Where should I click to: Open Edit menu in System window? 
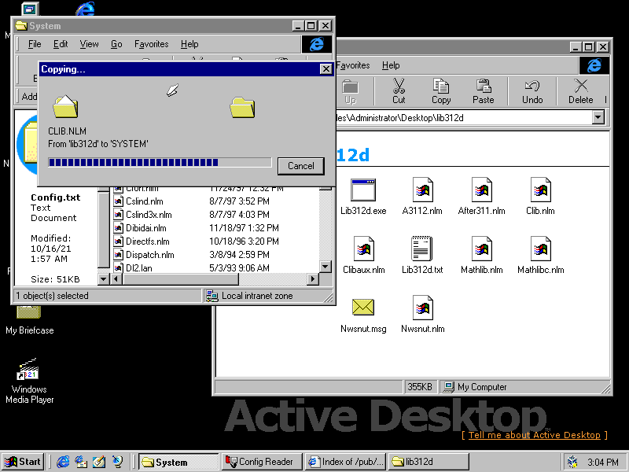tap(61, 44)
